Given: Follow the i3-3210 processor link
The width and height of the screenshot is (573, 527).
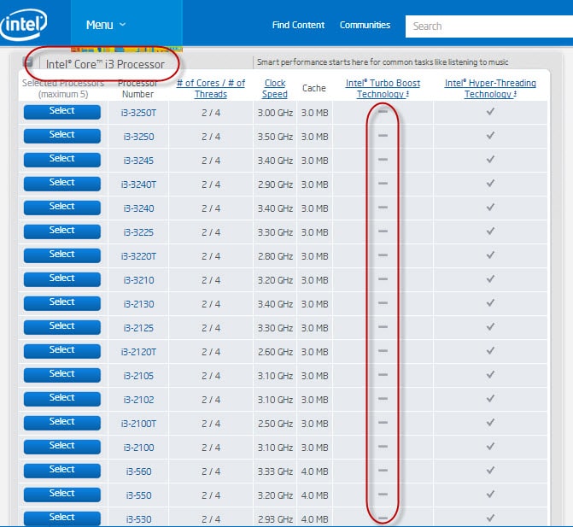Looking at the screenshot, I should pos(137,280).
